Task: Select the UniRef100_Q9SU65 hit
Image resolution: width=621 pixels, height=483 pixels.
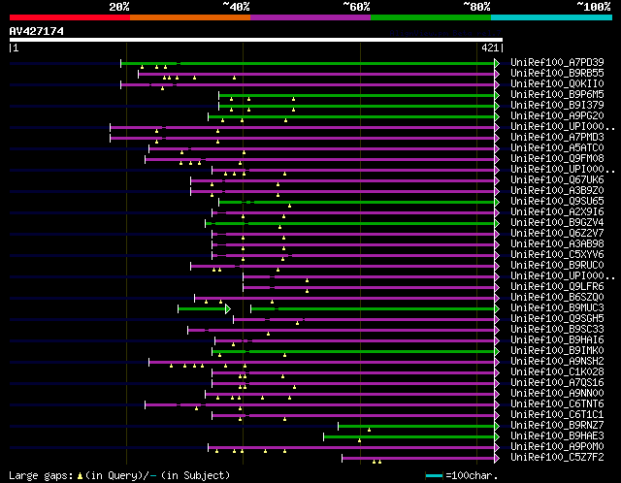Action: click(557, 202)
